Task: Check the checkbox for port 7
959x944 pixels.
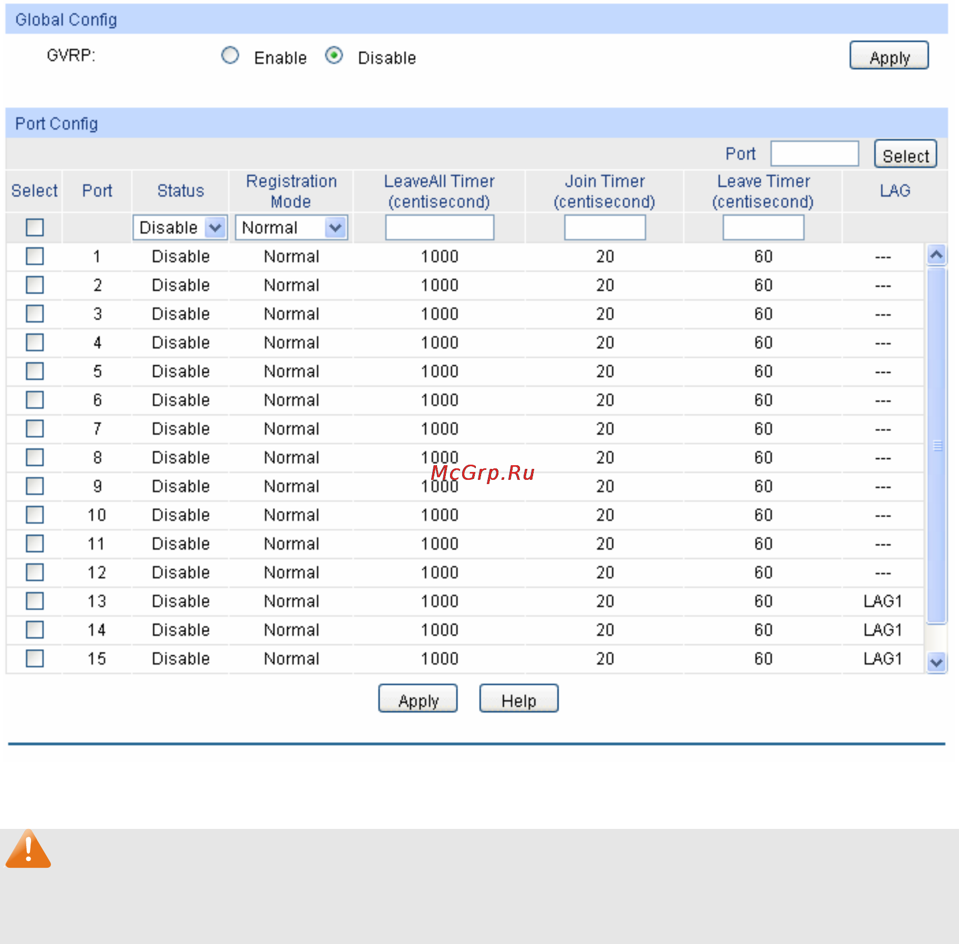Action: pos(35,429)
